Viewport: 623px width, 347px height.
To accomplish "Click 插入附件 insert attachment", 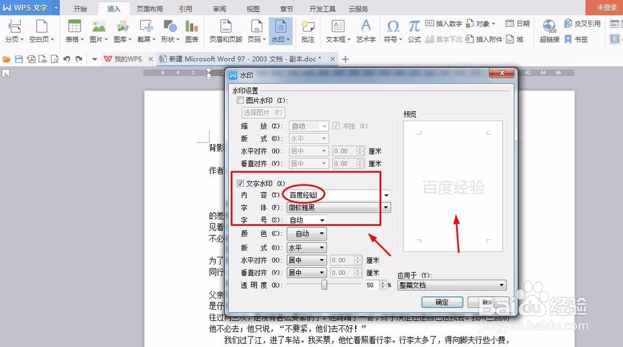I will 484,39.
